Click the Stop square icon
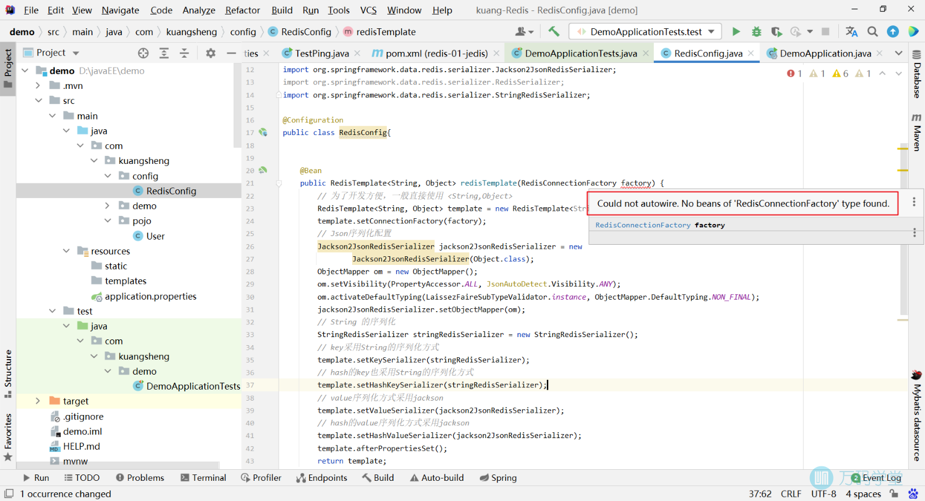The image size is (925, 501). [826, 32]
